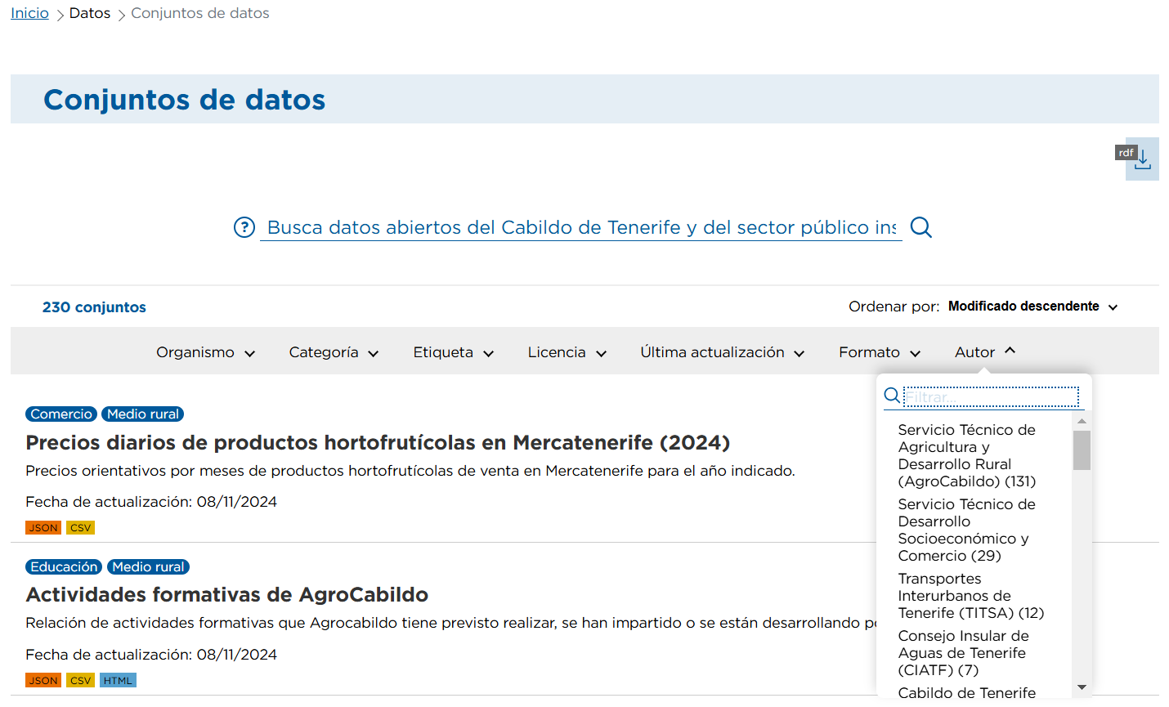1169x707 pixels.
Task: Click JSON format badge of Precios diarios
Action: pyautogui.click(x=43, y=528)
